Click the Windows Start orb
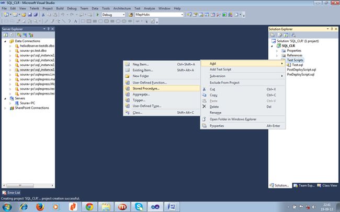The image size is (340, 212). 7,207
